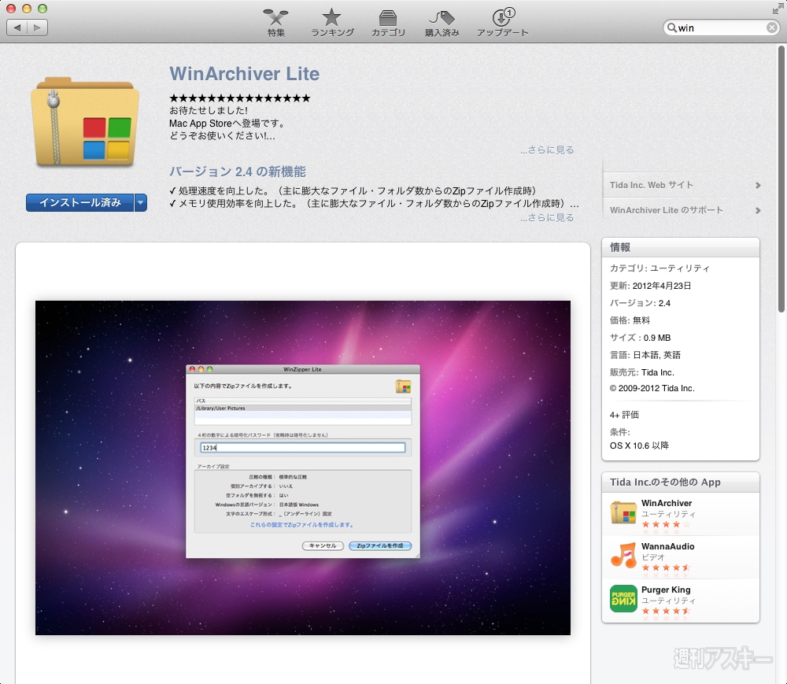This screenshot has height=684, width=787.
Task: Open the Tida Inc. Web サイト link
Action: pos(652,185)
